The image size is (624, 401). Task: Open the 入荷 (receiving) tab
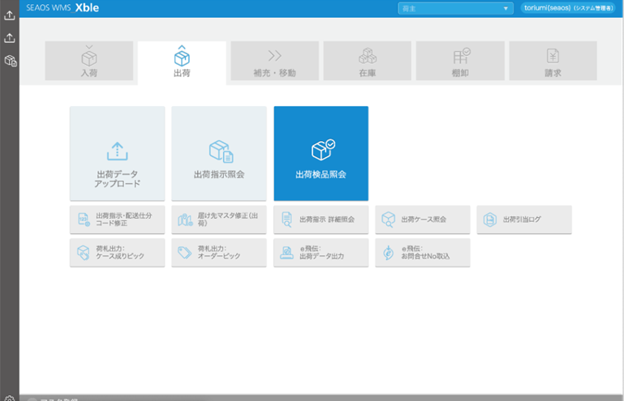88,62
